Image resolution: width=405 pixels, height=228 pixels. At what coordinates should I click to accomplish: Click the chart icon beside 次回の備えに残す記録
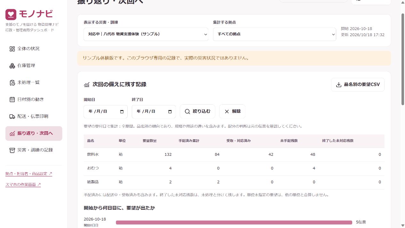click(x=87, y=85)
